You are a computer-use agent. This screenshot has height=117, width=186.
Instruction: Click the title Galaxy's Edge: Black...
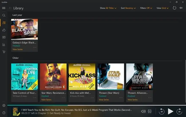(24, 43)
